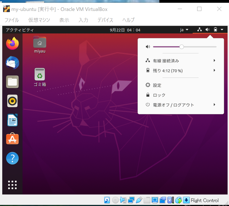Image resolution: width=229 pixels, height=206 pixels.
Task: Open Help icon in the dock
Action: 12,158
